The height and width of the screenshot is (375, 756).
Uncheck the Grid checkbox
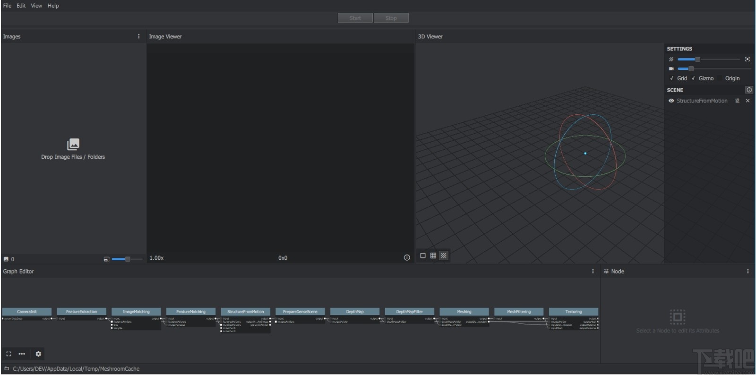tap(671, 78)
